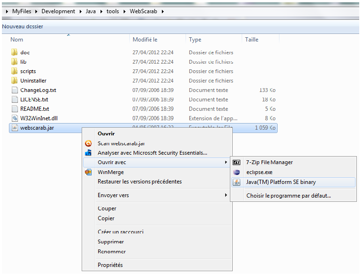Open with Java(TM) Platform SE binary
363x274 pixels.
tap(293, 182)
